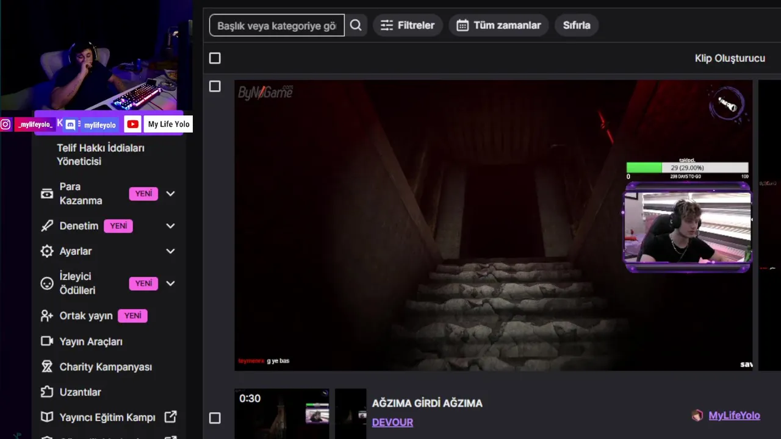Open the Tüm zamanlar date range
Viewport: 781px width, 439px height.
pos(498,25)
